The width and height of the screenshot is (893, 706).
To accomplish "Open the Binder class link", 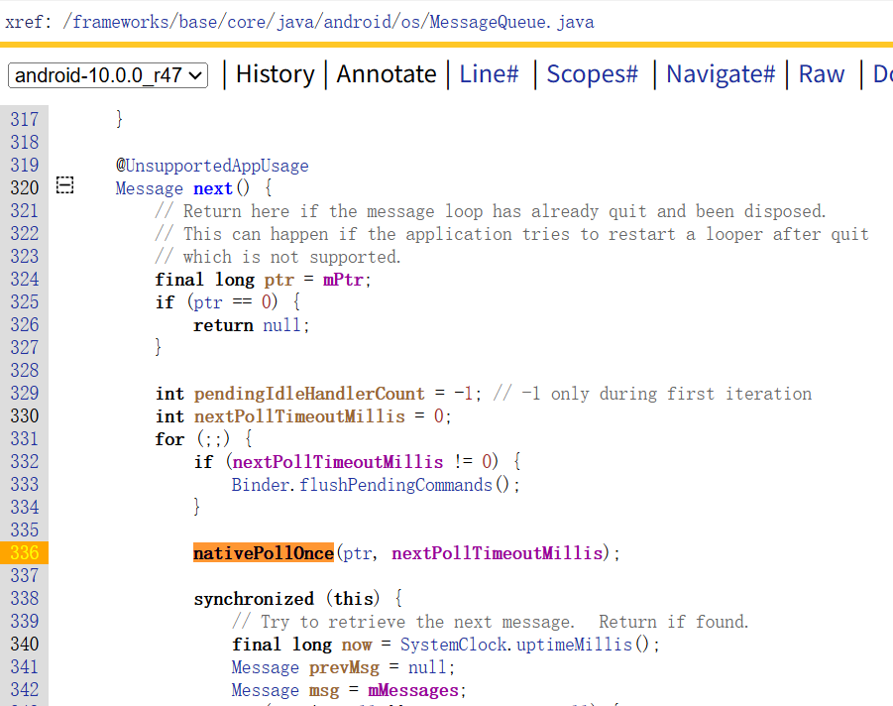I will tap(261, 485).
